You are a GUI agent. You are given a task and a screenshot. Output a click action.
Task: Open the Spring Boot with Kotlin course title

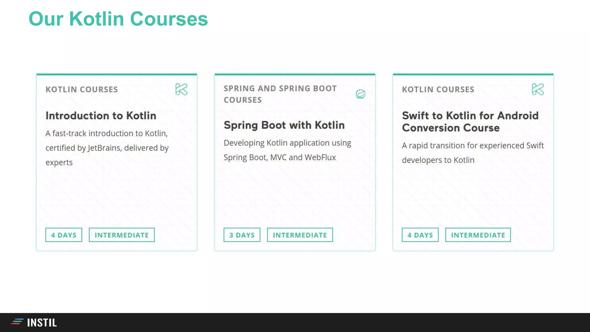pos(284,125)
